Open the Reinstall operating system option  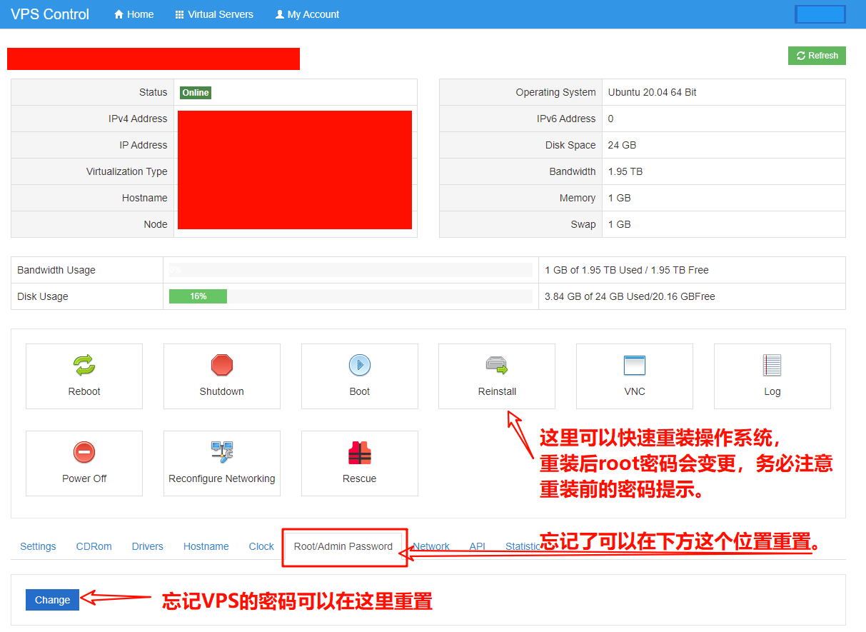tap(496, 366)
